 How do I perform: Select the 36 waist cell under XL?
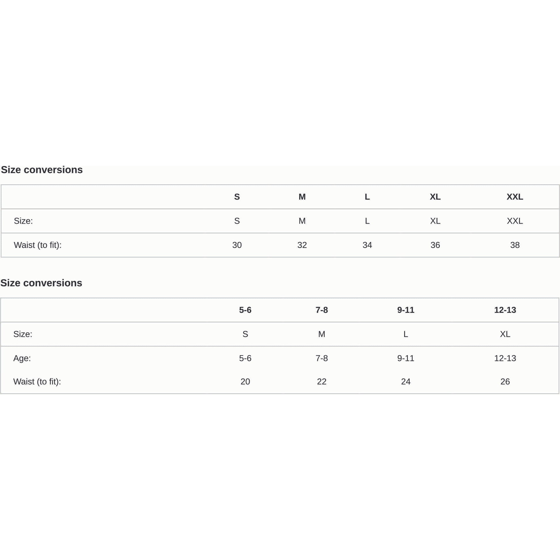tap(435, 245)
